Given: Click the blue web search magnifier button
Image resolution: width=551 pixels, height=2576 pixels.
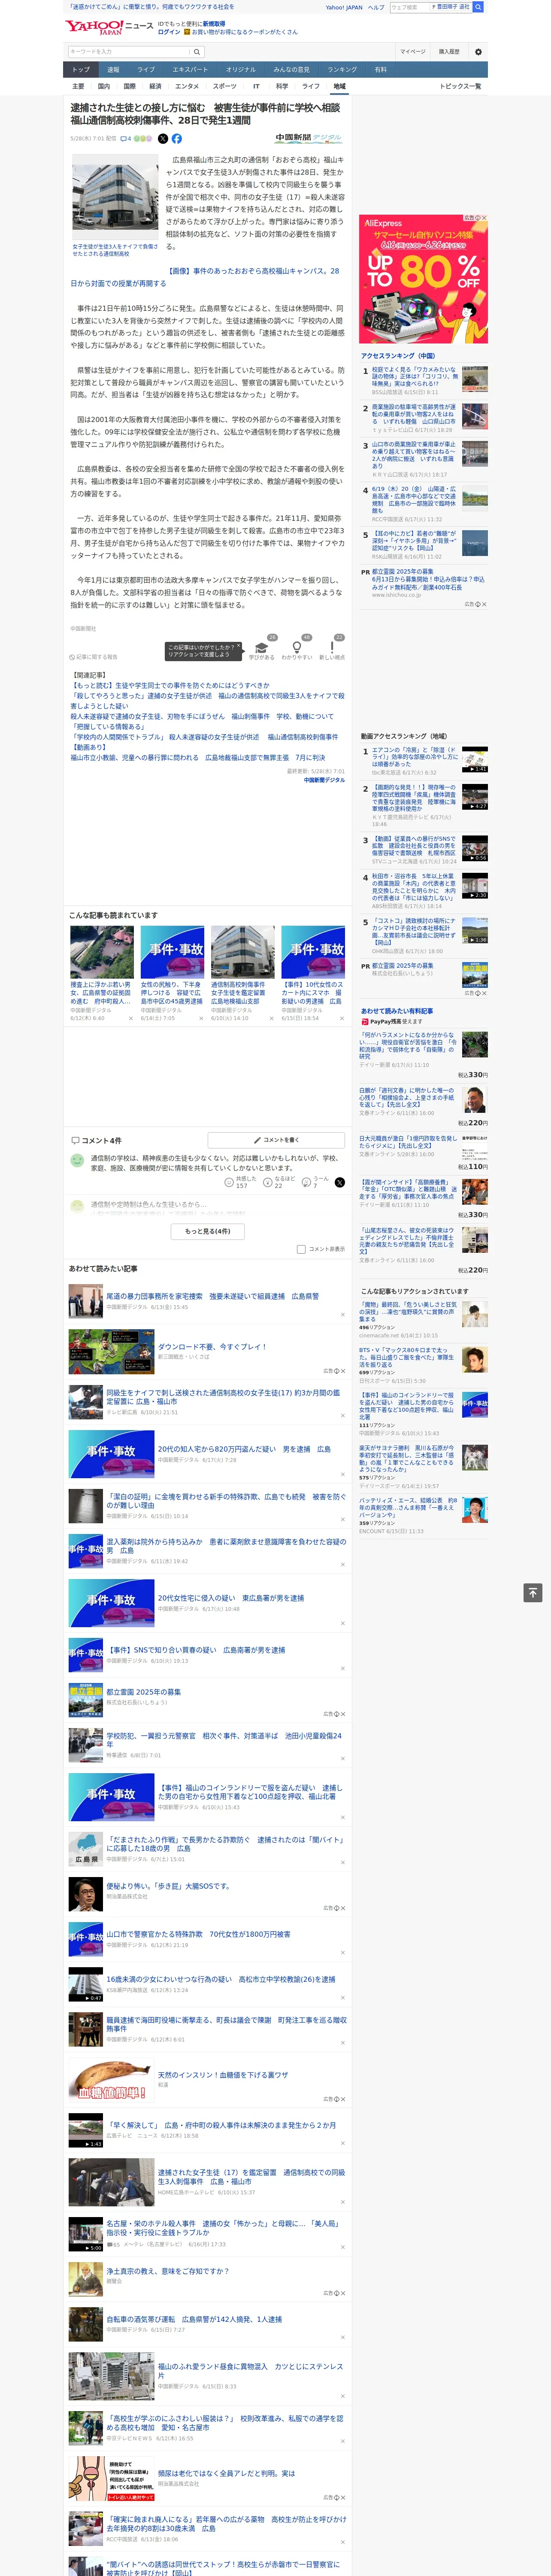Looking at the screenshot, I should 478,7.
